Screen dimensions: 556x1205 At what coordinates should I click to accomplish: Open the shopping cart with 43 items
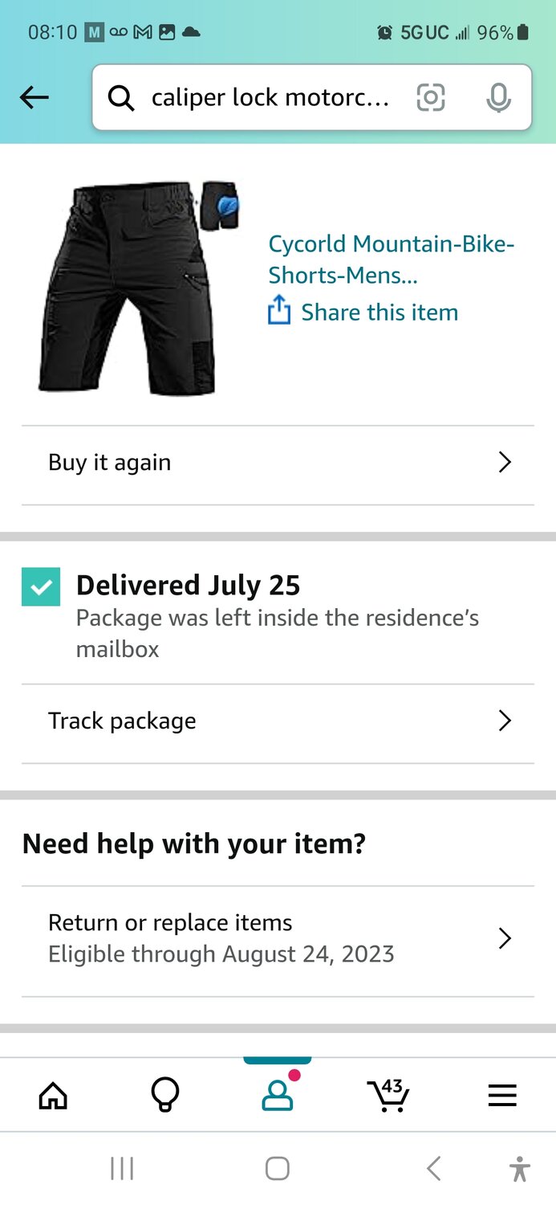pyautogui.click(x=388, y=1095)
